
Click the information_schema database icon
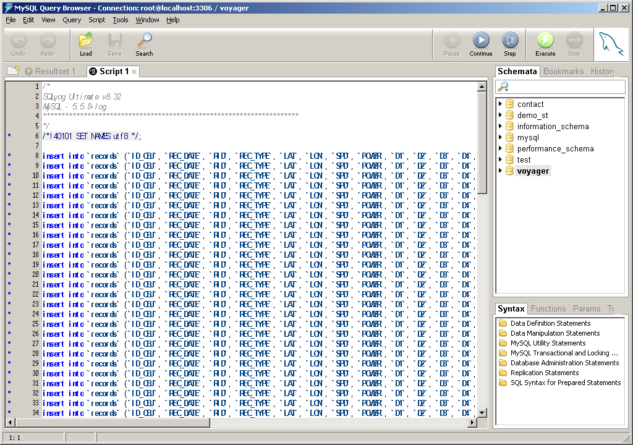pyautogui.click(x=509, y=126)
